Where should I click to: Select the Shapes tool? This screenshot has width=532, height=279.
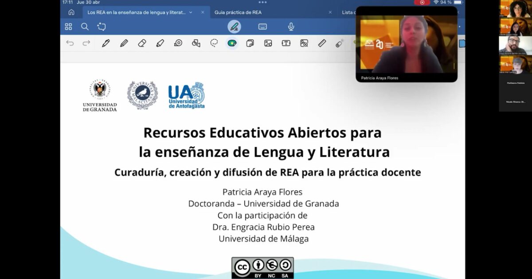(196, 43)
